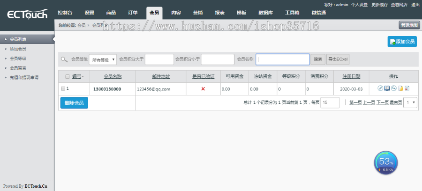The height and width of the screenshot is (191, 422).
Task: Click the 删除会员 button
Action: coord(74,103)
